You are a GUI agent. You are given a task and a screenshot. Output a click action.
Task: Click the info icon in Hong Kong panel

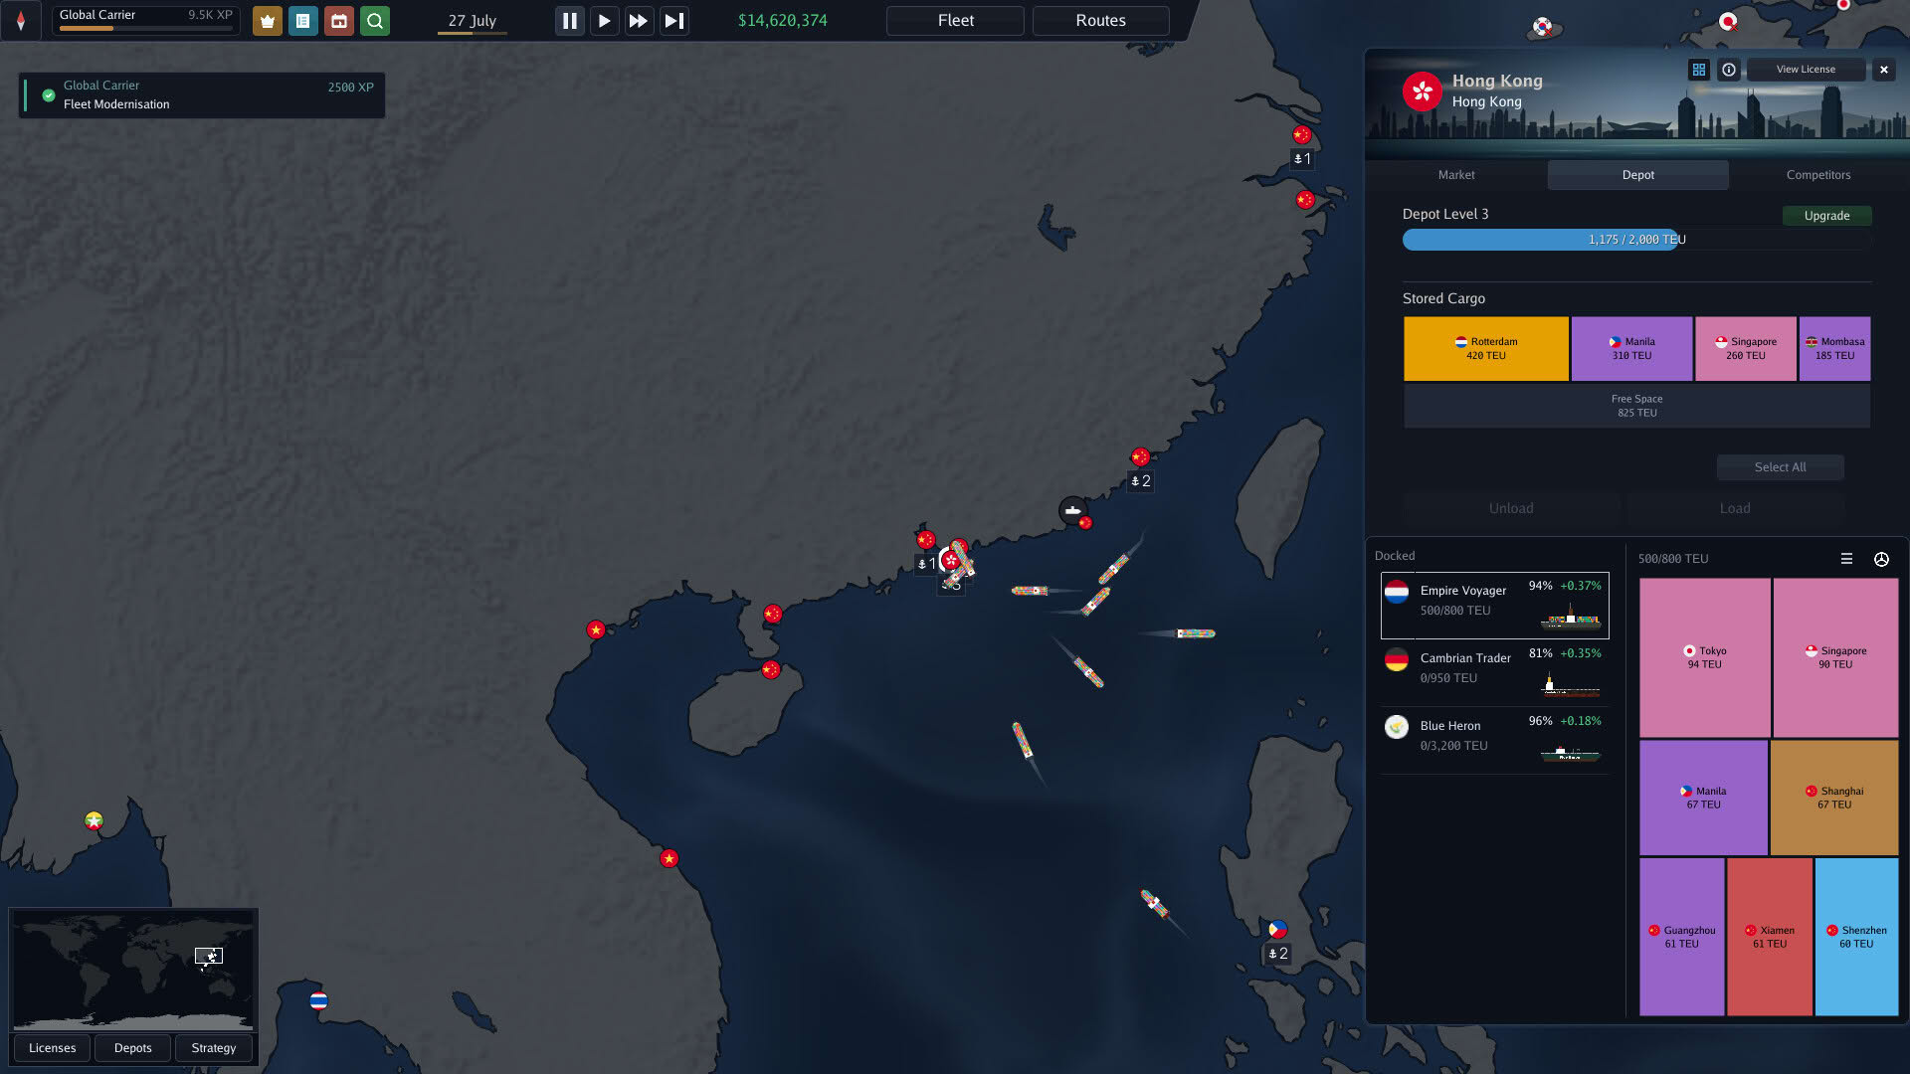(1729, 70)
